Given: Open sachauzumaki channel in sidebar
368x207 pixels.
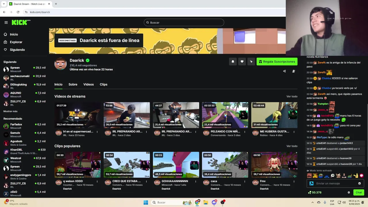Looking at the screenshot, I should (x=24, y=78).
